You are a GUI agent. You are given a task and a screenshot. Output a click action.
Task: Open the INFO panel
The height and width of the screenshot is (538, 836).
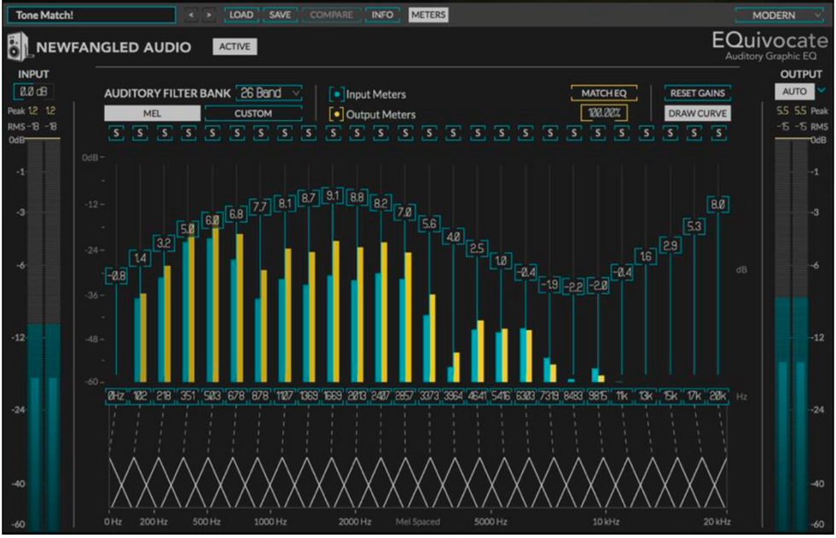click(x=382, y=14)
